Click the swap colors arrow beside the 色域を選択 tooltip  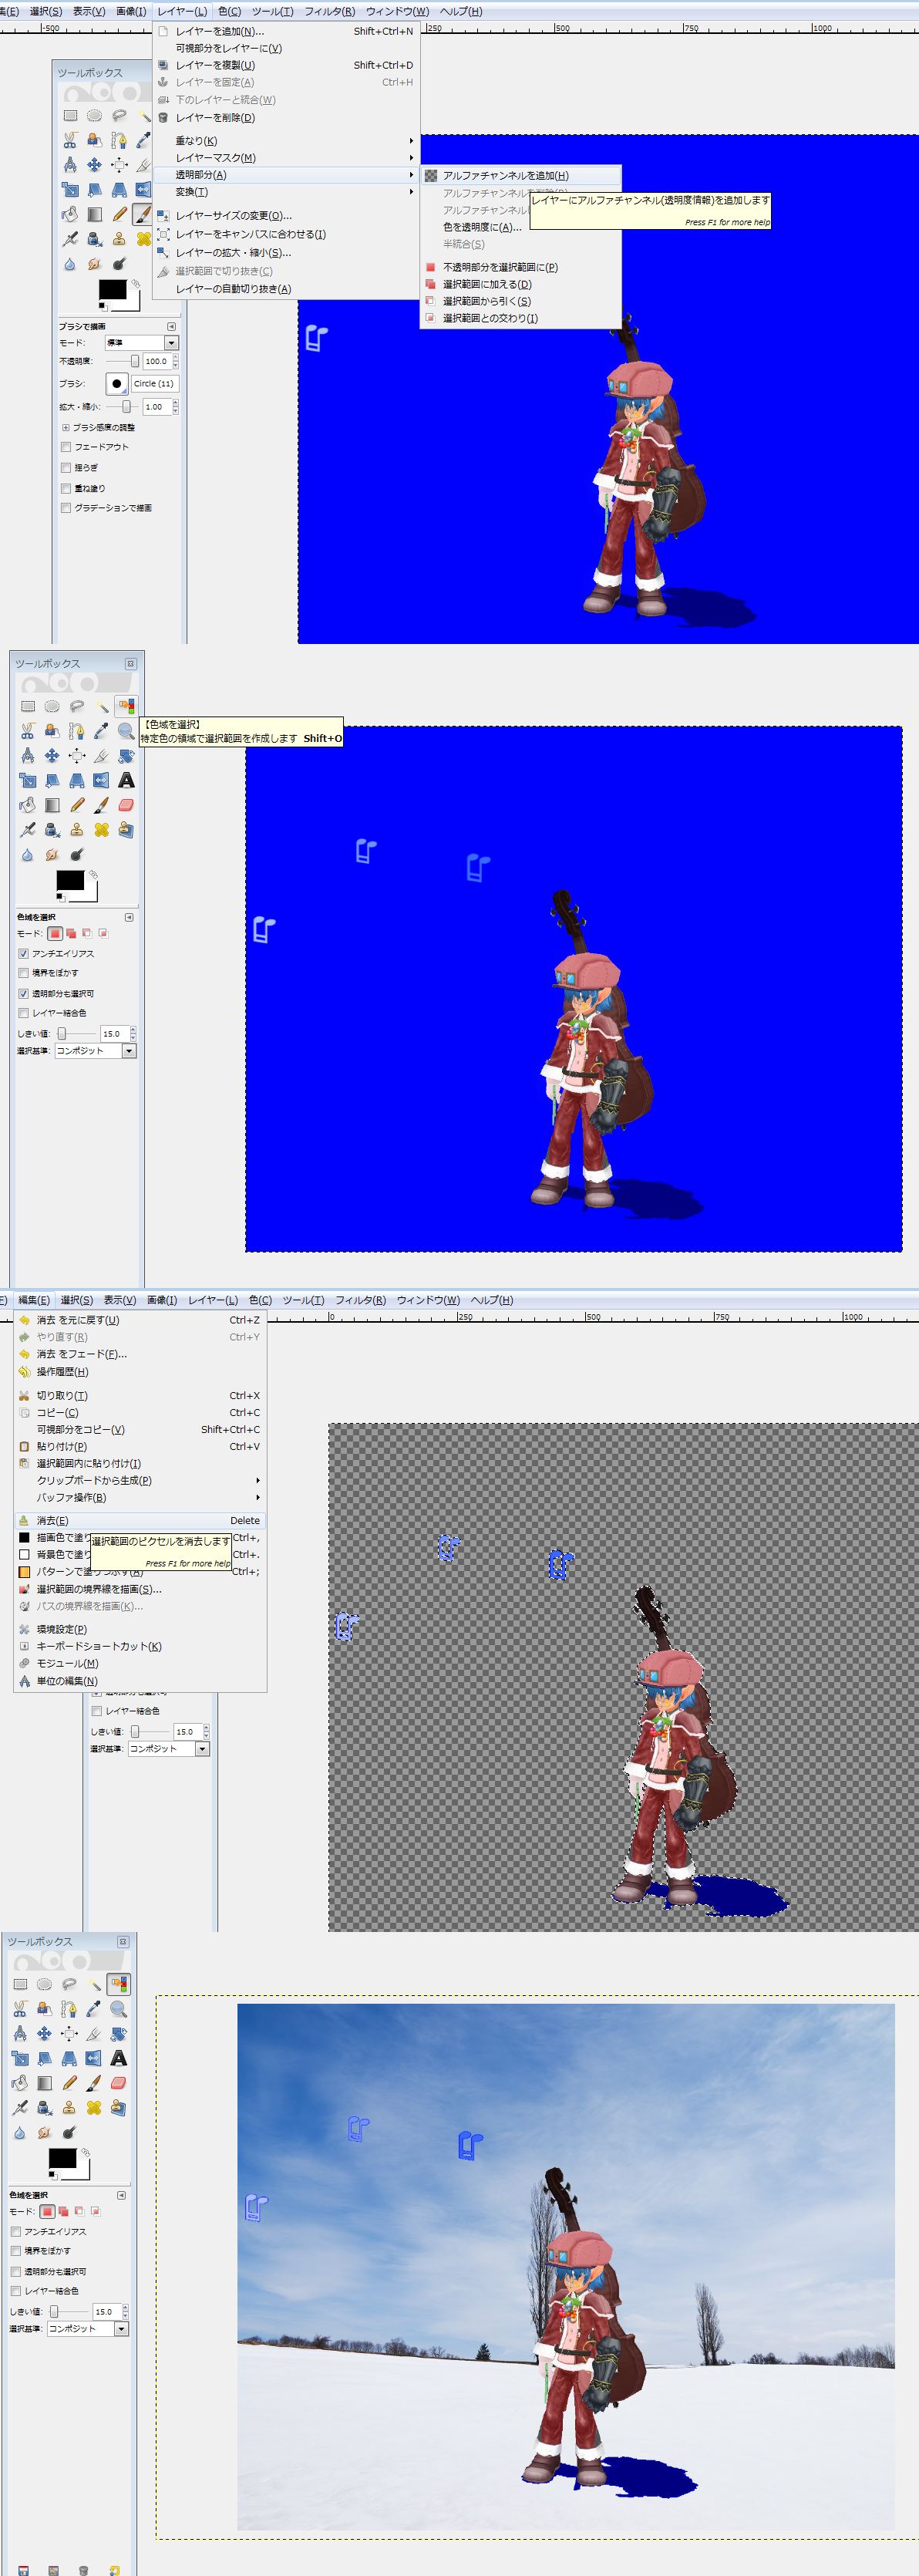pyautogui.click(x=92, y=875)
